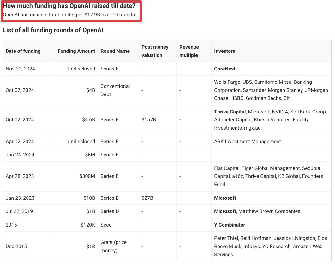Click the 'Series D' round name

(x=110, y=211)
